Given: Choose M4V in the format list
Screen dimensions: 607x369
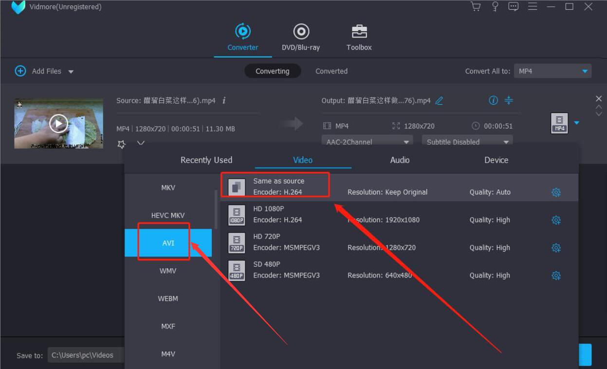Looking at the screenshot, I should coord(168,354).
